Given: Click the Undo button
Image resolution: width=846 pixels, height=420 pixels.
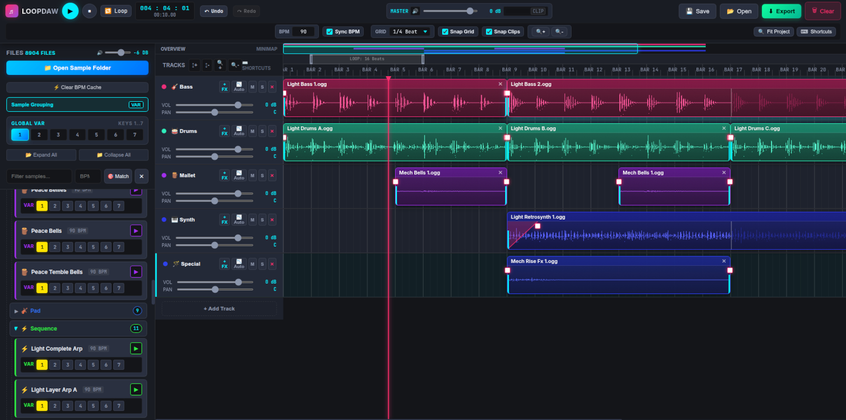Looking at the screenshot, I should tap(214, 11).
